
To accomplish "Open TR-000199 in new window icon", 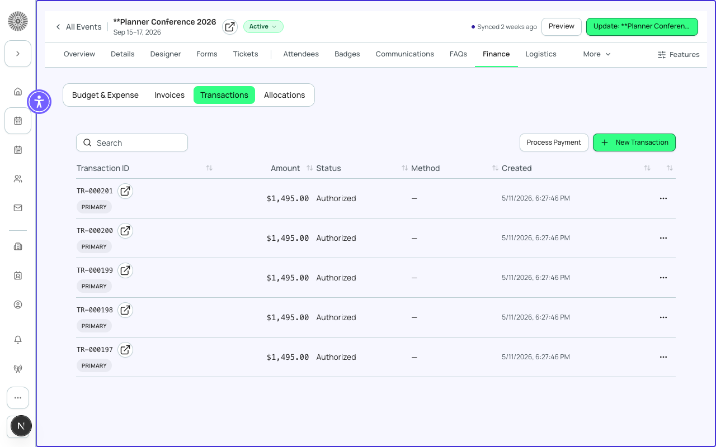I will click(x=125, y=270).
